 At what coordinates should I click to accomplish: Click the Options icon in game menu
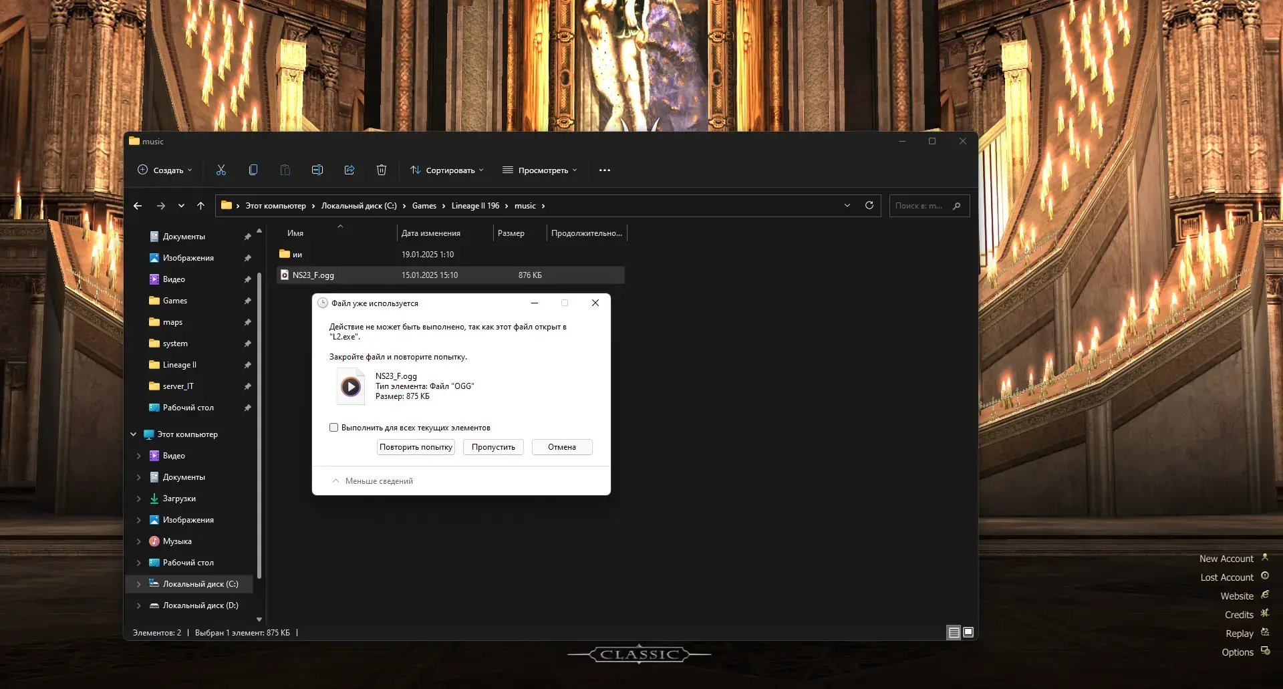tap(1265, 650)
